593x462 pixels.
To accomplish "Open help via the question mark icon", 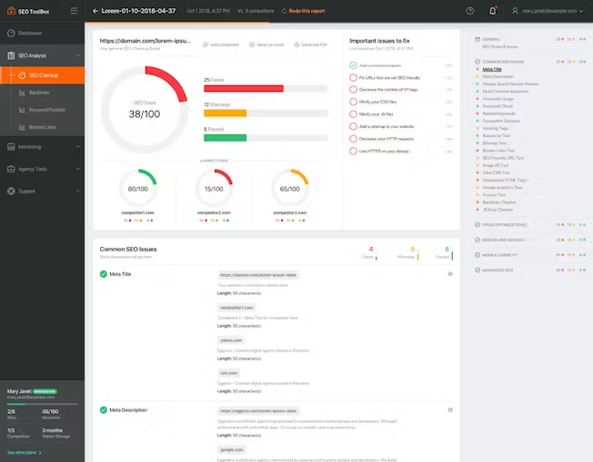I will (x=469, y=11).
